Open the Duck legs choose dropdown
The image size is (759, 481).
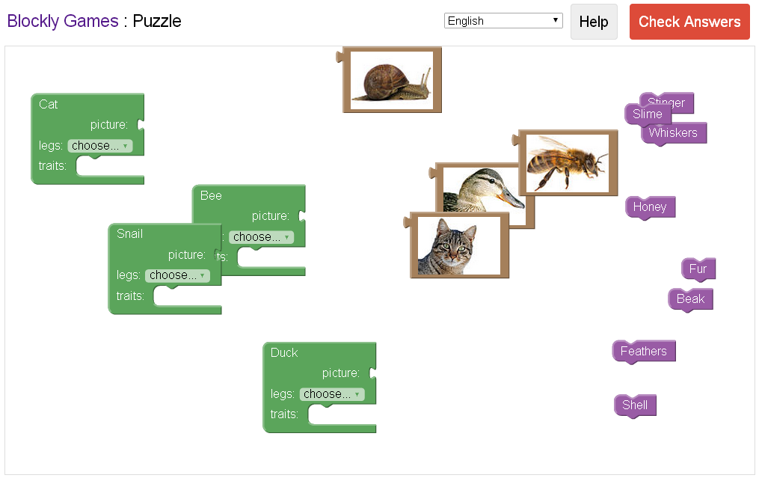coord(331,394)
